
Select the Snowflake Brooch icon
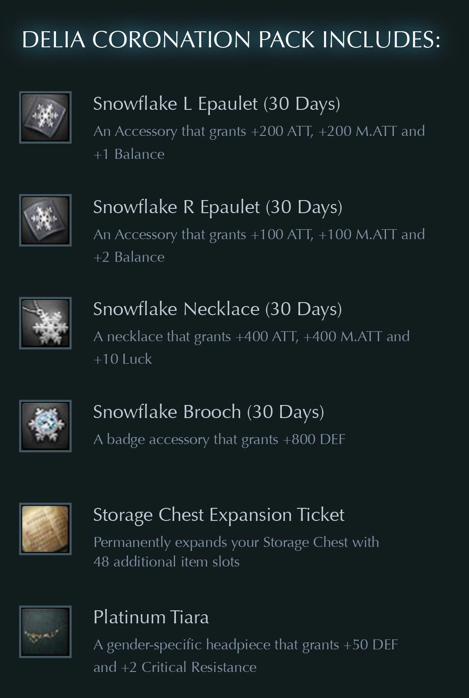[x=45, y=426]
